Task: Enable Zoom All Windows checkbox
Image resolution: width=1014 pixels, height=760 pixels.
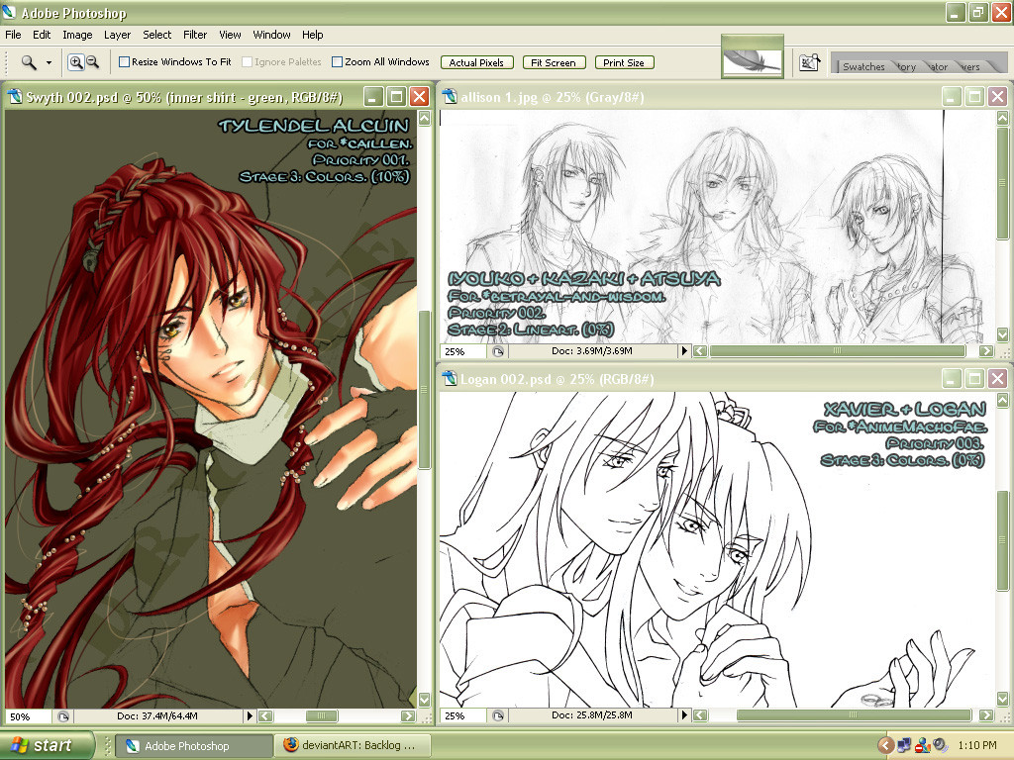Action: click(x=337, y=62)
